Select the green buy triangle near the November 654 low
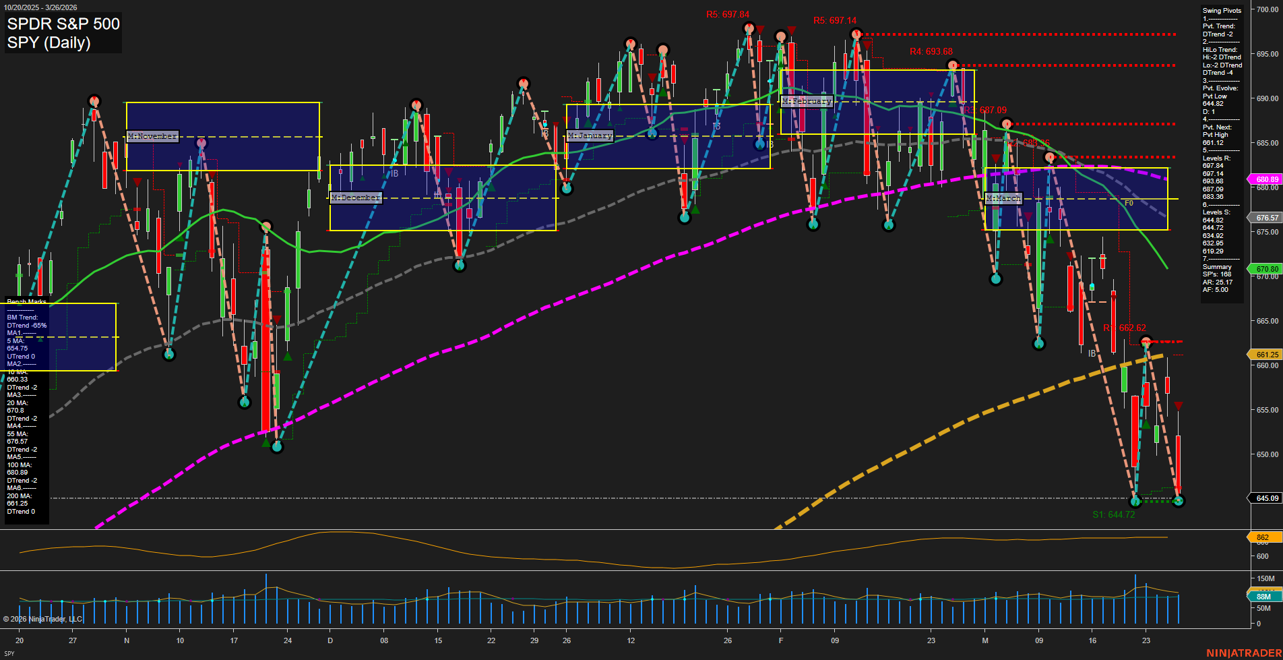This screenshot has width=1283, height=660. (x=266, y=444)
